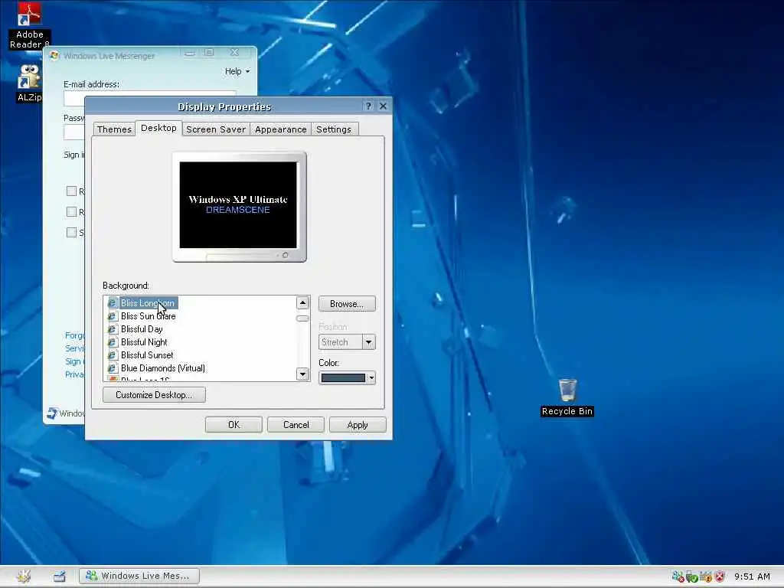Click the background list scroll up arrow
The image size is (784, 588).
tap(302, 302)
